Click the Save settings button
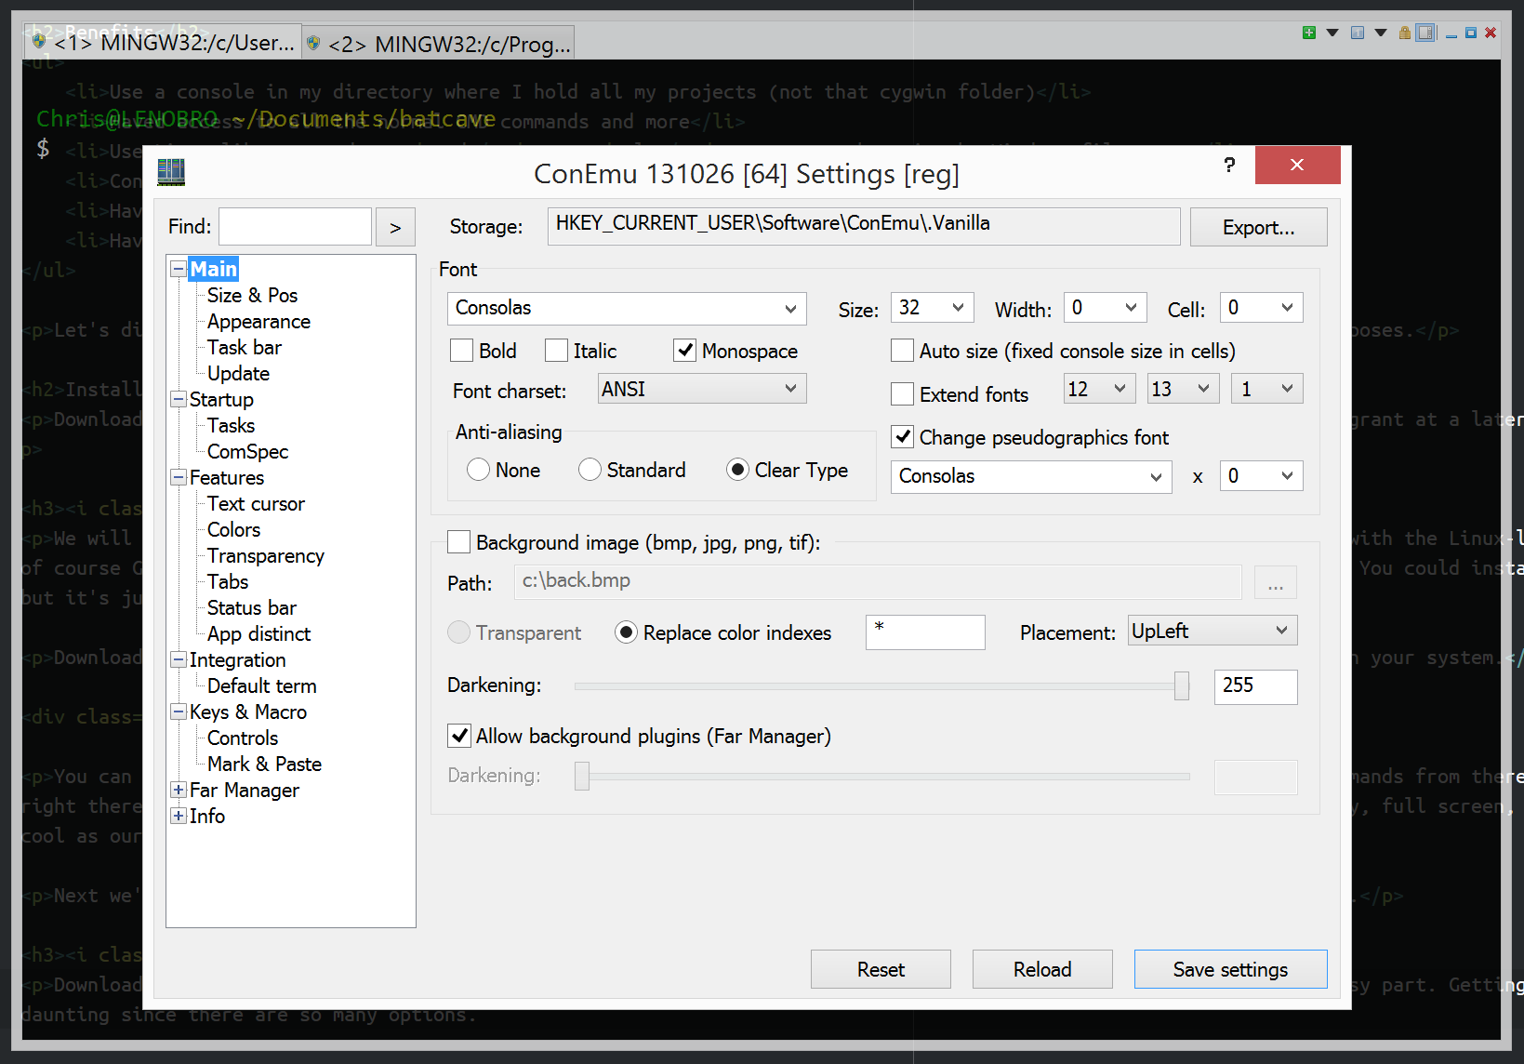Image resolution: width=1524 pixels, height=1064 pixels. (x=1229, y=969)
